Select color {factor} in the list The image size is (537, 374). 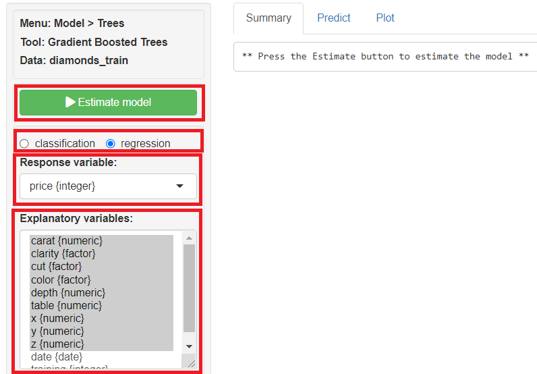(x=61, y=279)
